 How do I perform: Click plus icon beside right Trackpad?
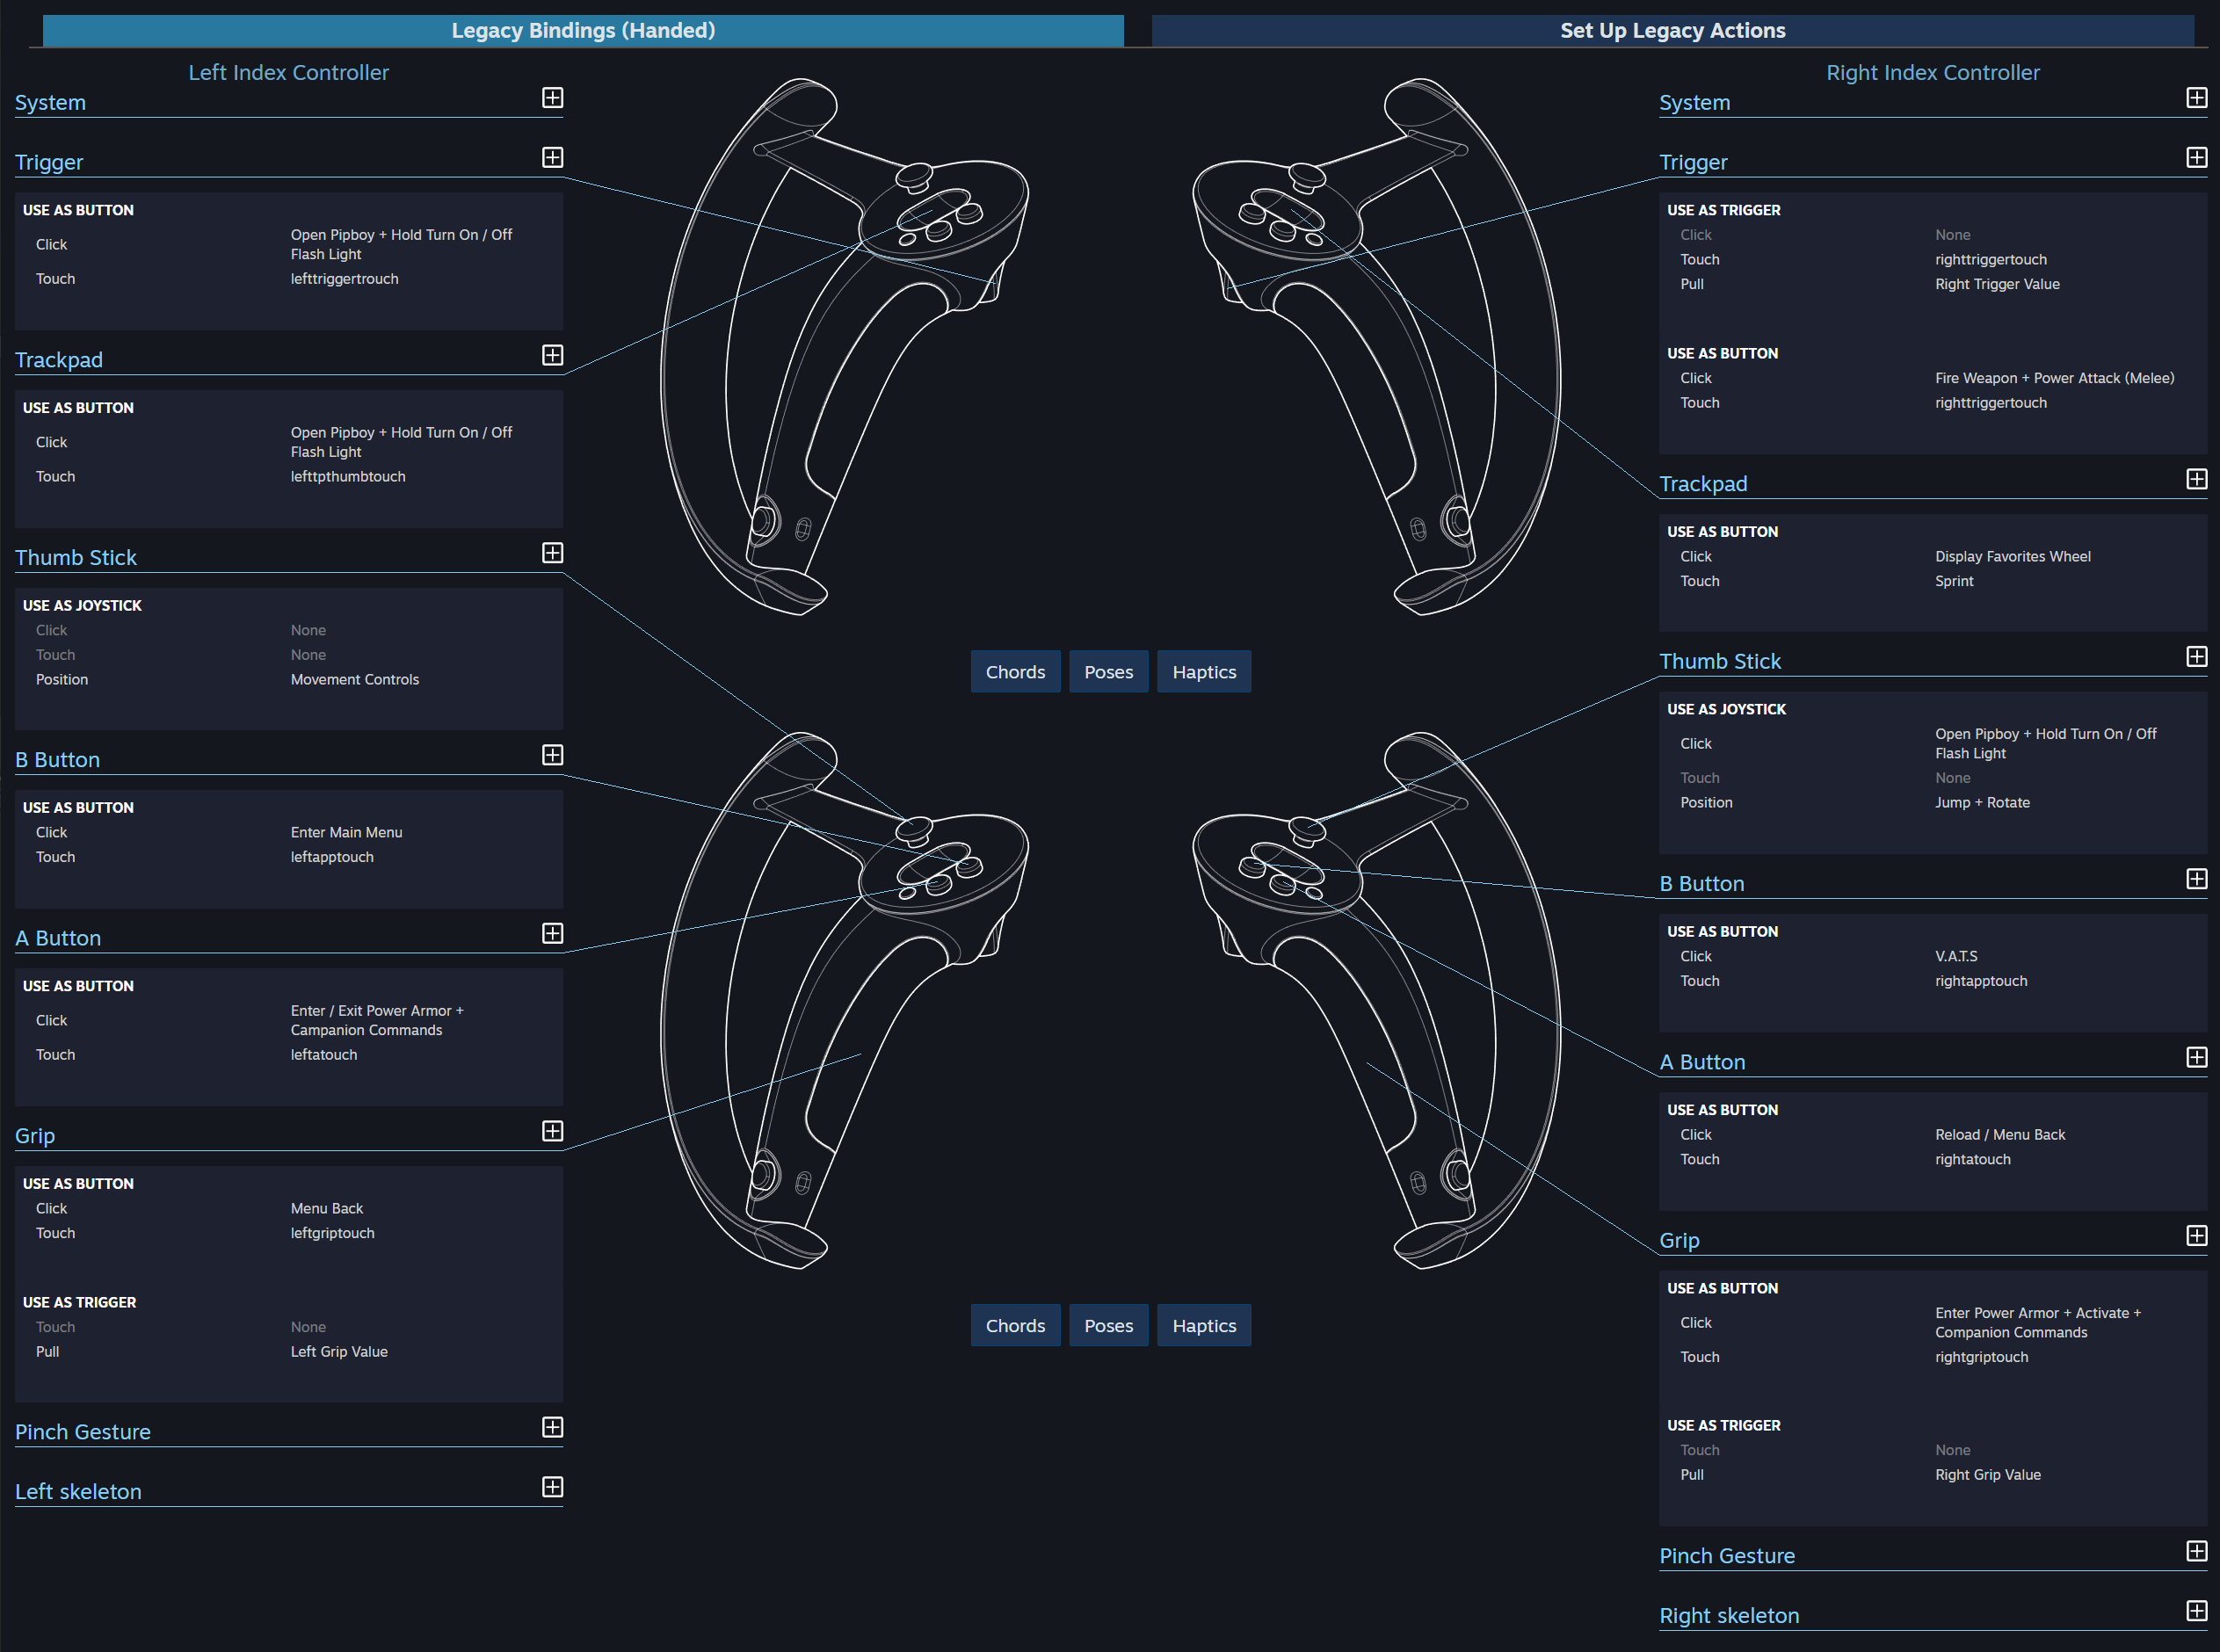pyautogui.click(x=2196, y=479)
